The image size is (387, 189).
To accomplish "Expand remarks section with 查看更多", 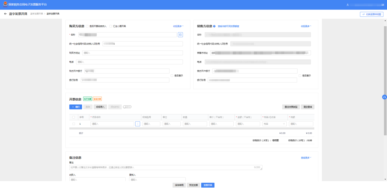I will point(306,158).
